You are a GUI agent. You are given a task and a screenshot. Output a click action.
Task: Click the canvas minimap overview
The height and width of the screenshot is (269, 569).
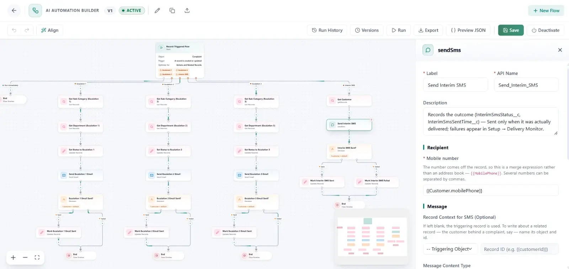(372, 237)
